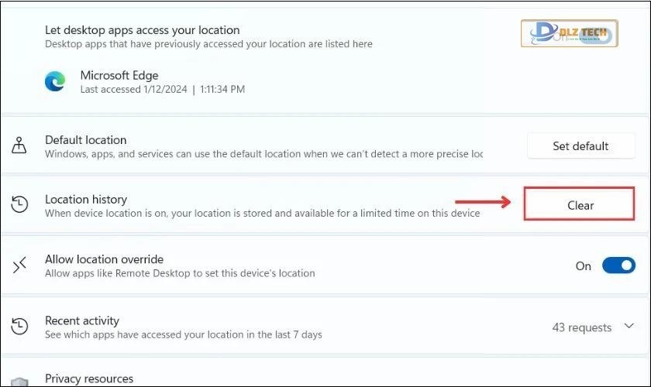Turn off the Allow location override switch
651x387 pixels.
point(618,265)
